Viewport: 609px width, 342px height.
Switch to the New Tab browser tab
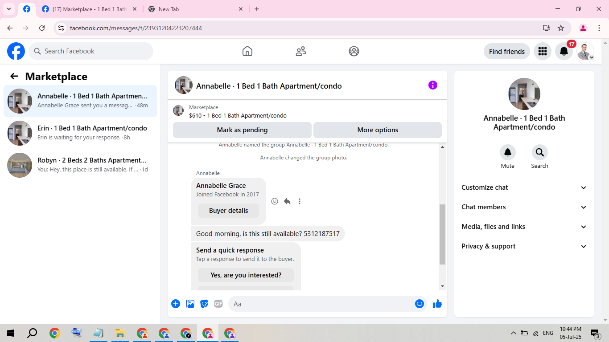(x=196, y=9)
